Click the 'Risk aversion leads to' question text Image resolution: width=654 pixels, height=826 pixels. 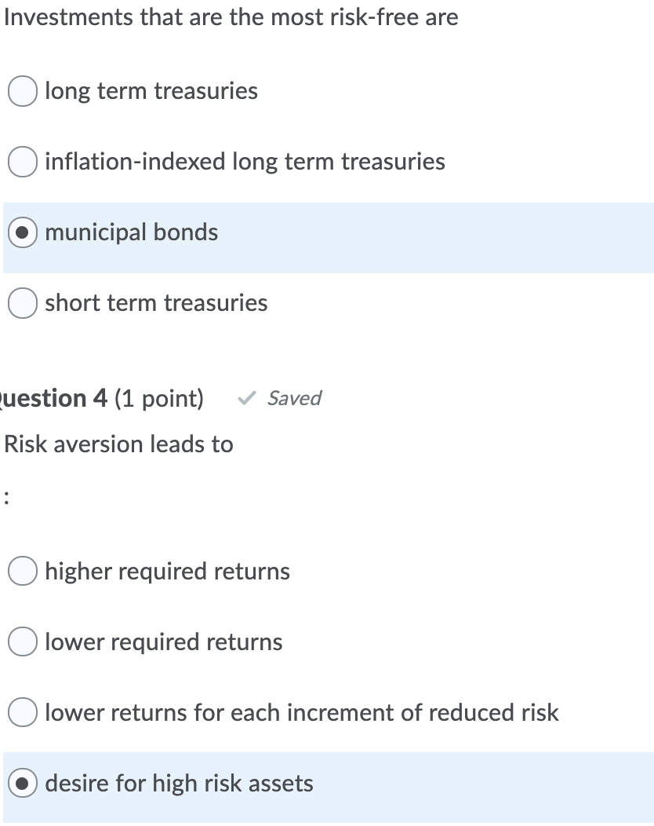tap(117, 444)
